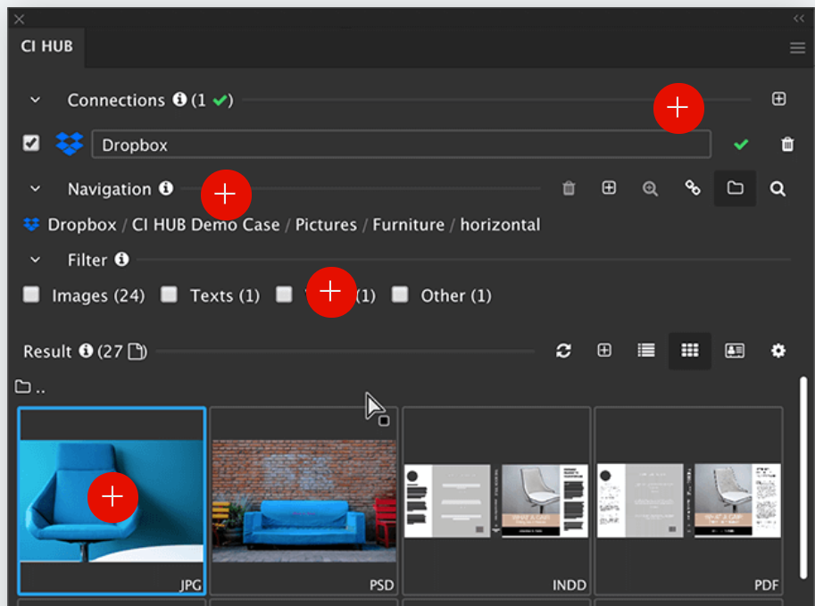
Task: Select the blue sofa PSD thumbnail
Action: coord(304,501)
